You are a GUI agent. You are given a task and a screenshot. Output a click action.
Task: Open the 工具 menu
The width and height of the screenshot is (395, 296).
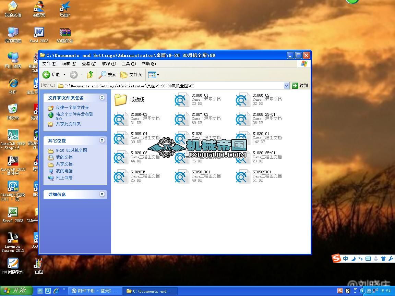(x=128, y=63)
